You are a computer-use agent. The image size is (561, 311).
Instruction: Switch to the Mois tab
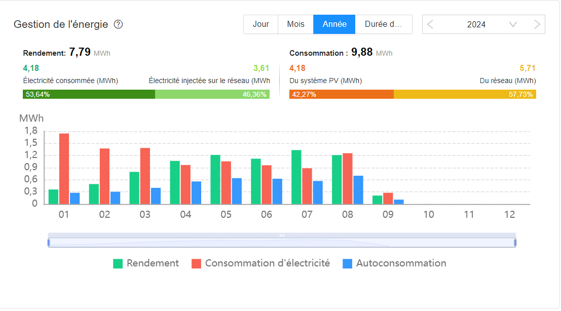295,24
